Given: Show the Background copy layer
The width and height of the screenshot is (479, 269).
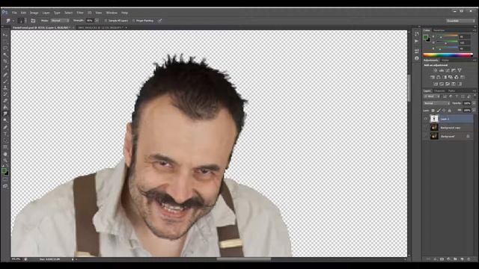Looking at the screenshot, I should (x=426, y=128).
